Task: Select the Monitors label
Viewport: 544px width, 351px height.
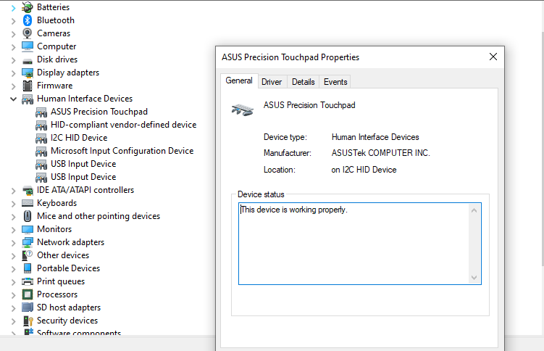Action: point(54,229)
